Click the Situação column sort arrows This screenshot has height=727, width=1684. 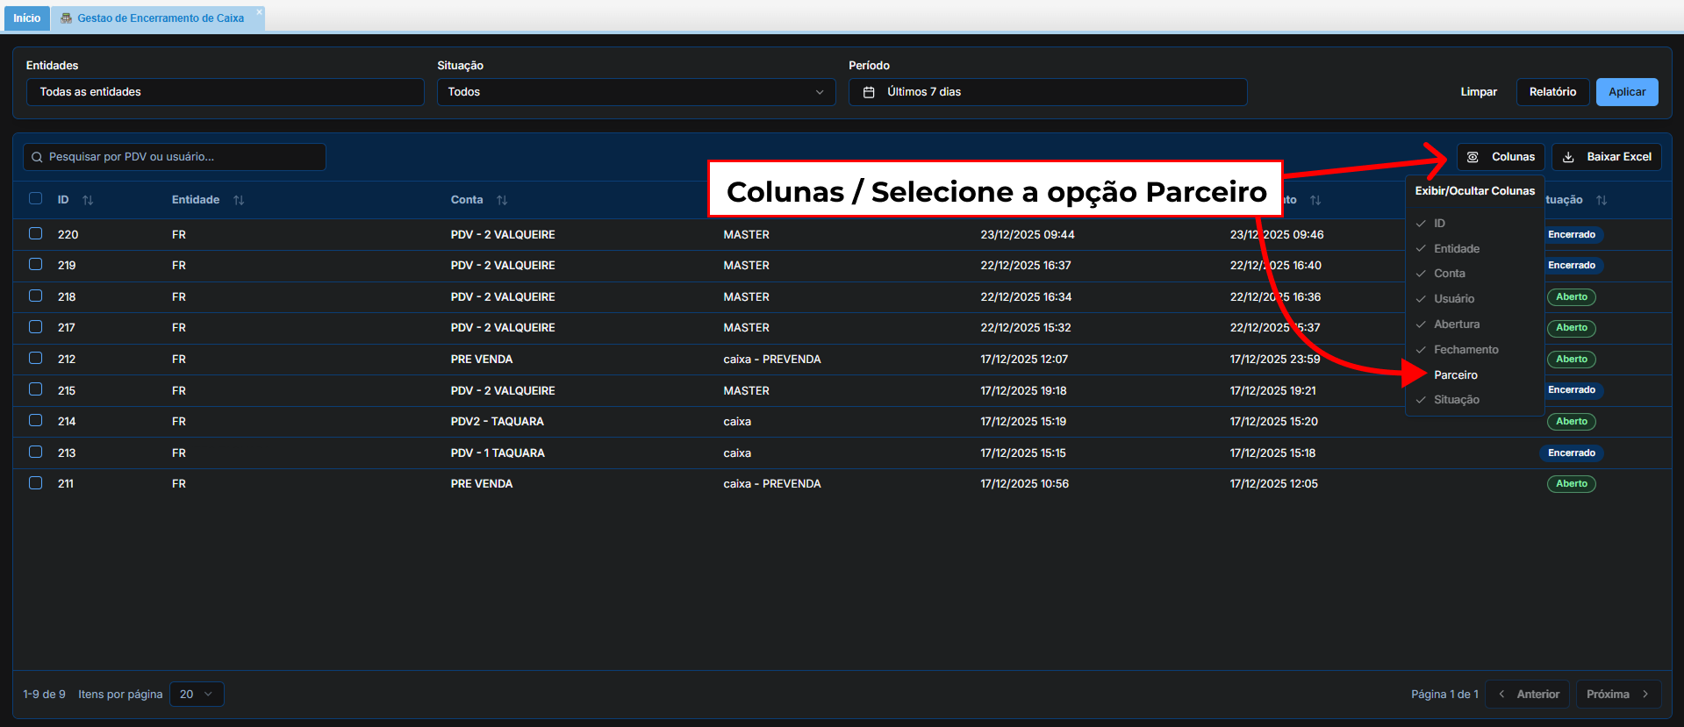tap(1602, 201)
